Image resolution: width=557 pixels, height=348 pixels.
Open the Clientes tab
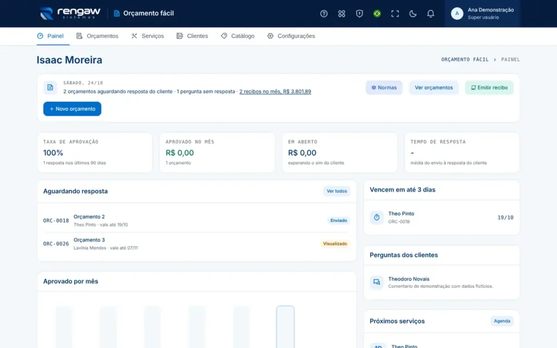pyautogui.click(x=192, y=36)
